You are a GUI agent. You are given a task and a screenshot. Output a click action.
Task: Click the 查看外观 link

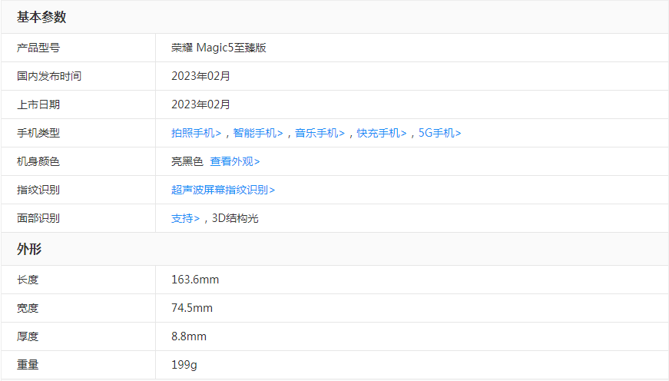[x=235, y=162]
